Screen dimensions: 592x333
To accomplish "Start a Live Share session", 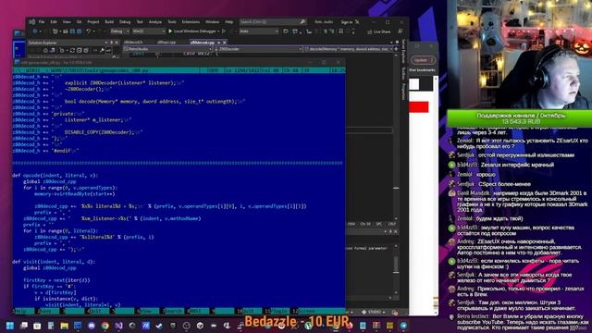I will [x=379, y=31].
